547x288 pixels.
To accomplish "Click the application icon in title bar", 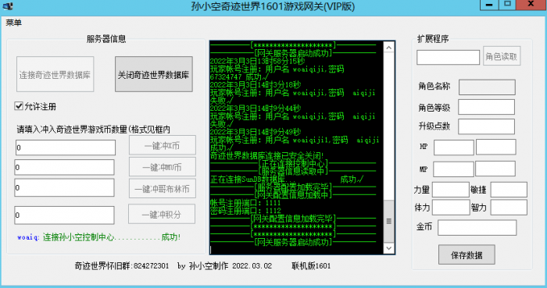I will pyautogui.click(x=8, y=6).
